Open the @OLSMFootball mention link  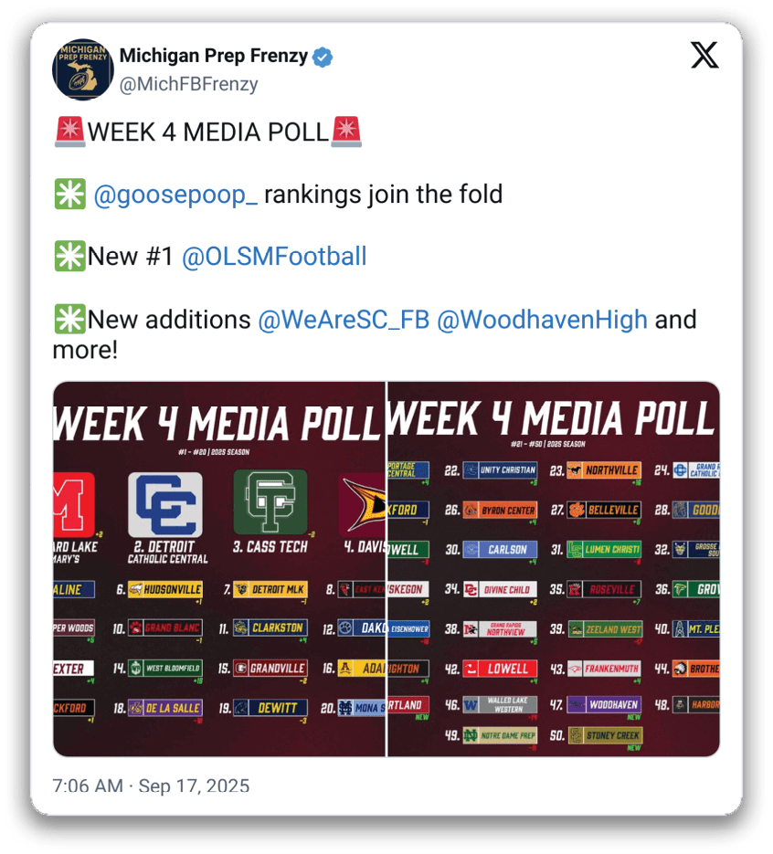coord(274,257)
